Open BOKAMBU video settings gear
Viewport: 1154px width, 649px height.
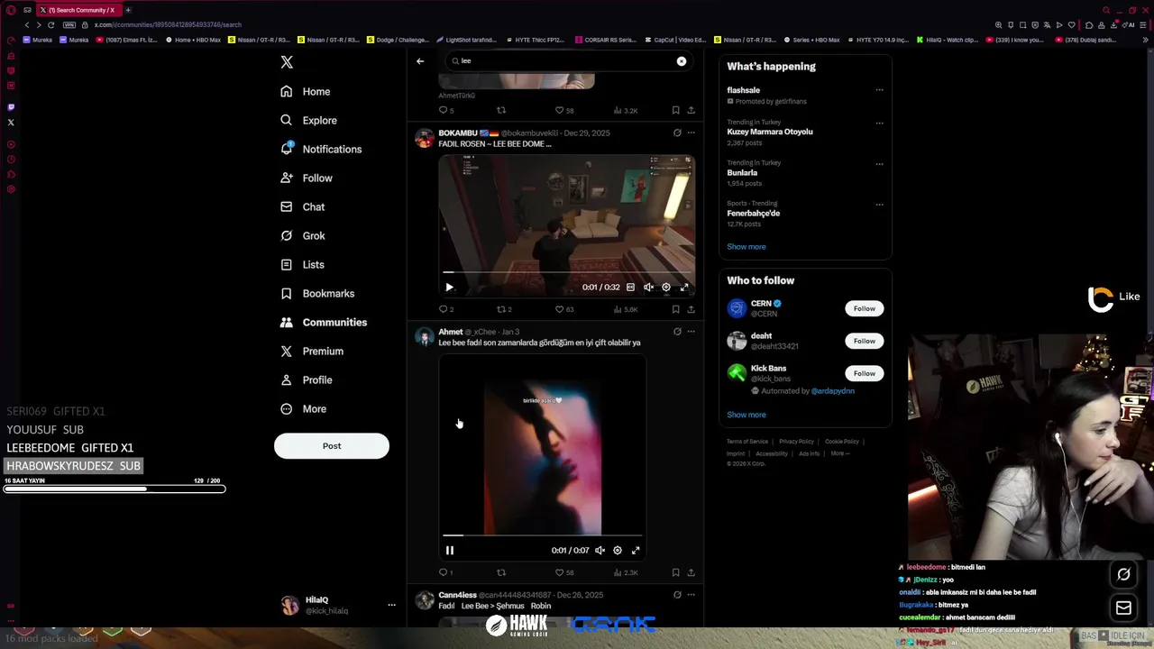pos(666,288)
